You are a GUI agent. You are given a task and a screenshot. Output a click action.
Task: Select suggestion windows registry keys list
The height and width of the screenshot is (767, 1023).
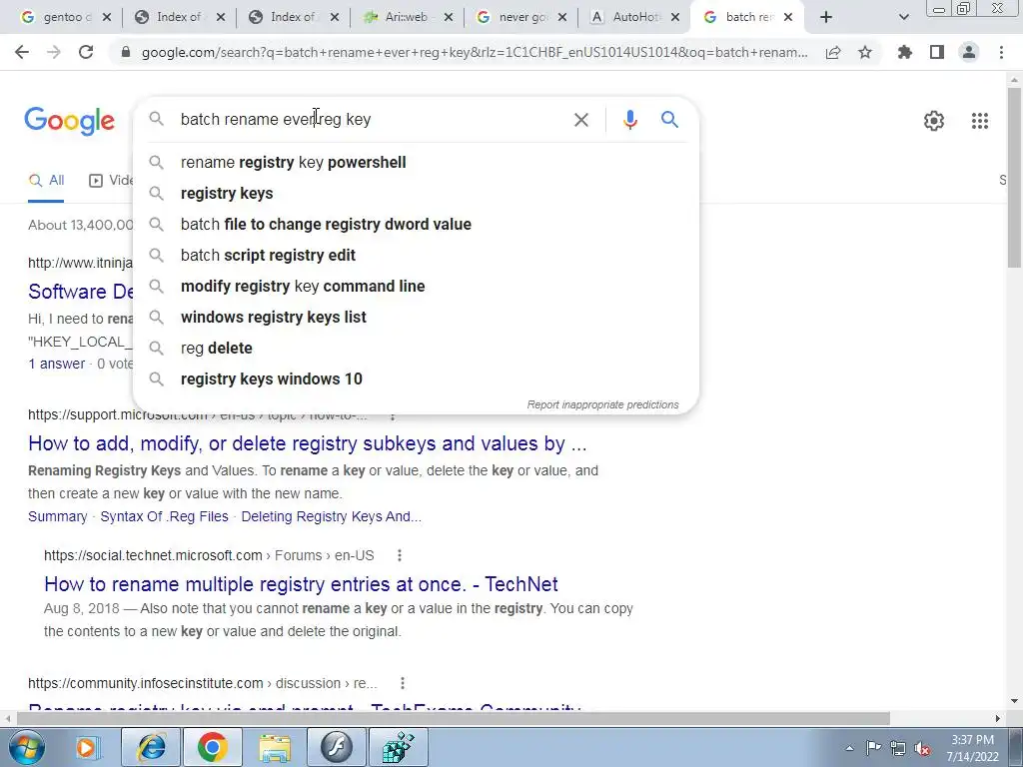[416, 317]
